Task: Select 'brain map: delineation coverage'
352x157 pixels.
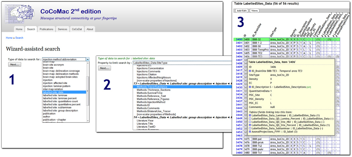Action: pos(61,71)
